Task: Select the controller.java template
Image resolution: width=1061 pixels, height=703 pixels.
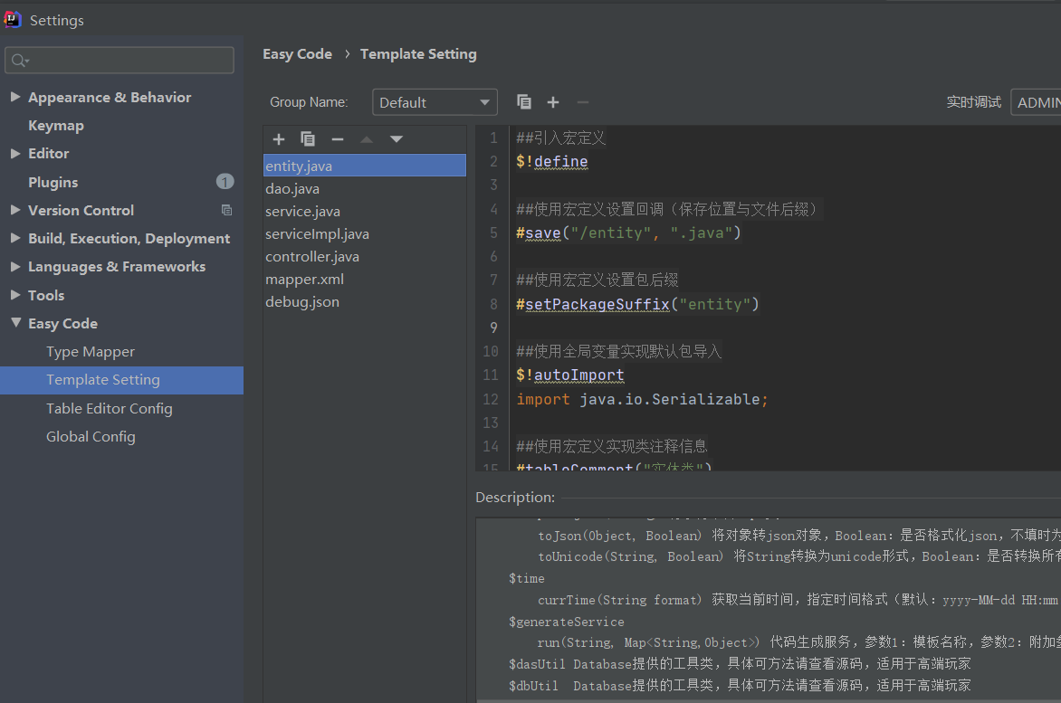Action: [x=365, y=256]
